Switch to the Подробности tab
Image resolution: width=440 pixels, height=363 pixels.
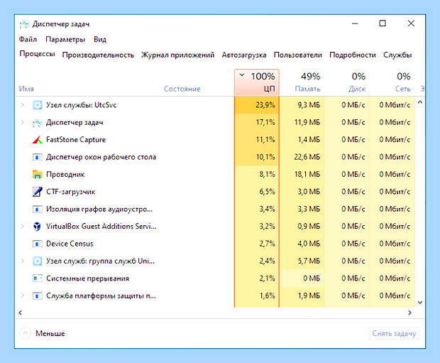coord(353,55)
